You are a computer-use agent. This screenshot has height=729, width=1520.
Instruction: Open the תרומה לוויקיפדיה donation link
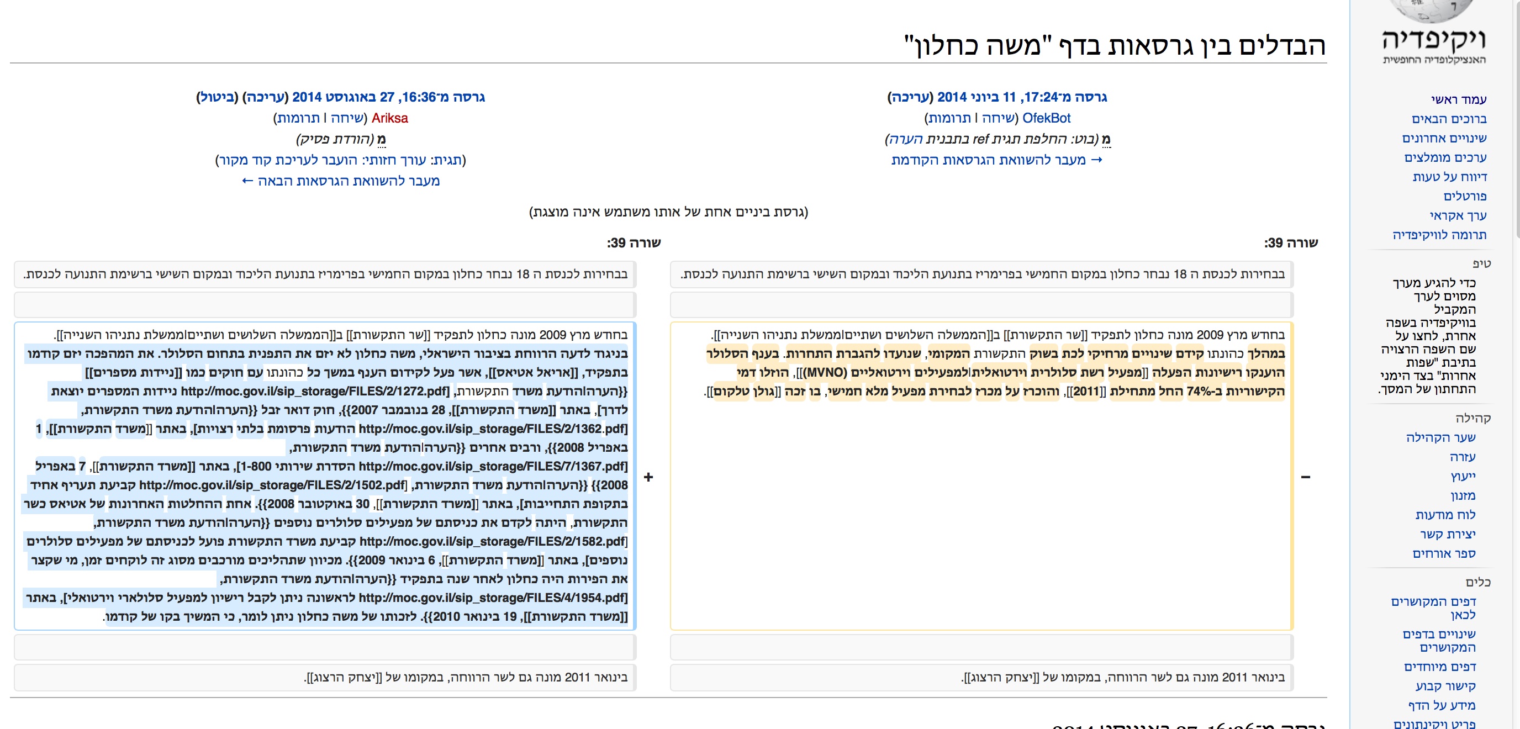(x=1439, y=235)
